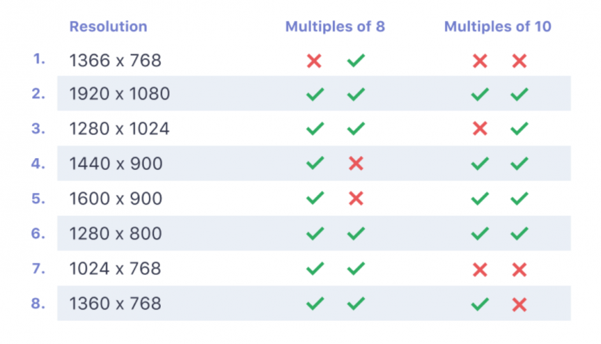The image size is (601, 344).
Task: Select the 1920 x 1080 resolution text
Action: pyautogui.click(x=120, y=94)
